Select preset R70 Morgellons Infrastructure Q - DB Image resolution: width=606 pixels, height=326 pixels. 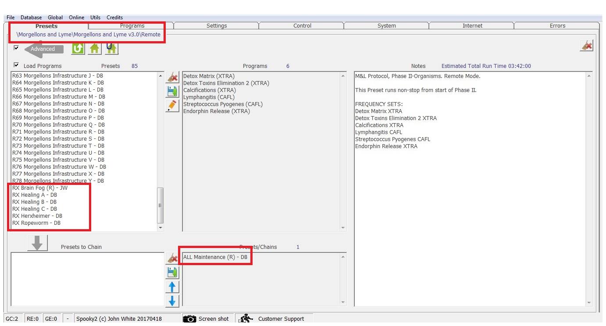(x=58, y=125)
